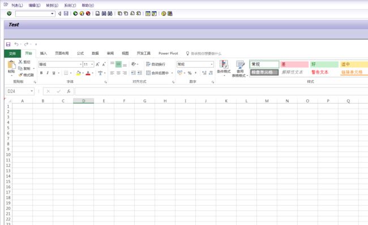Switch to the Power Pivot tab
The height and width of the screenshot is (225, 368).
[x=168, y=54]
